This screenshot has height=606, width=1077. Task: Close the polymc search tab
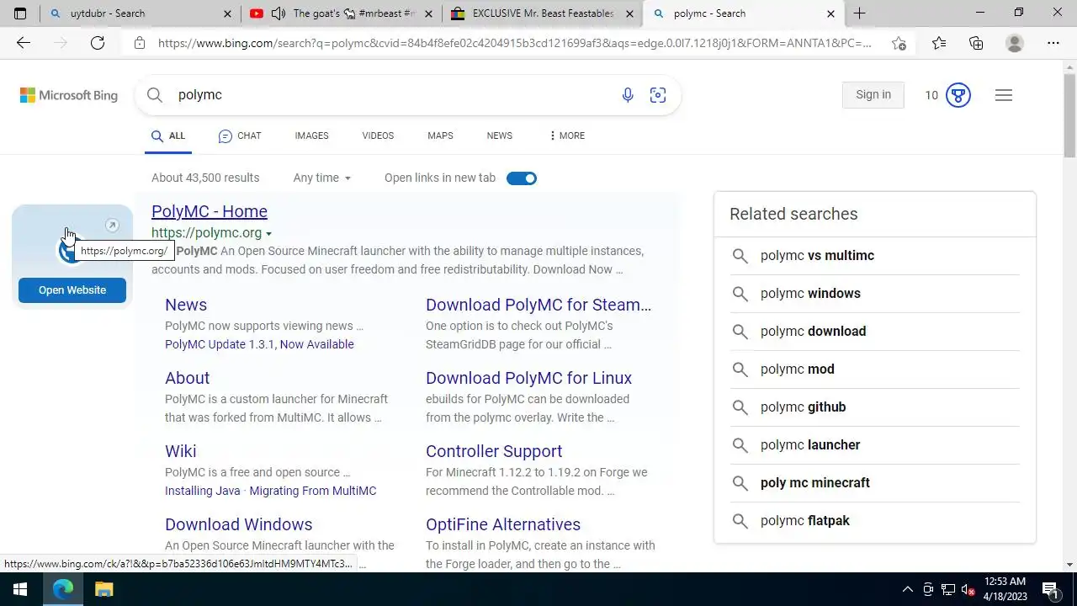[831, 13]
